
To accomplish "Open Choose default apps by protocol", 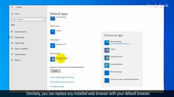I will [x=62, y=82].
